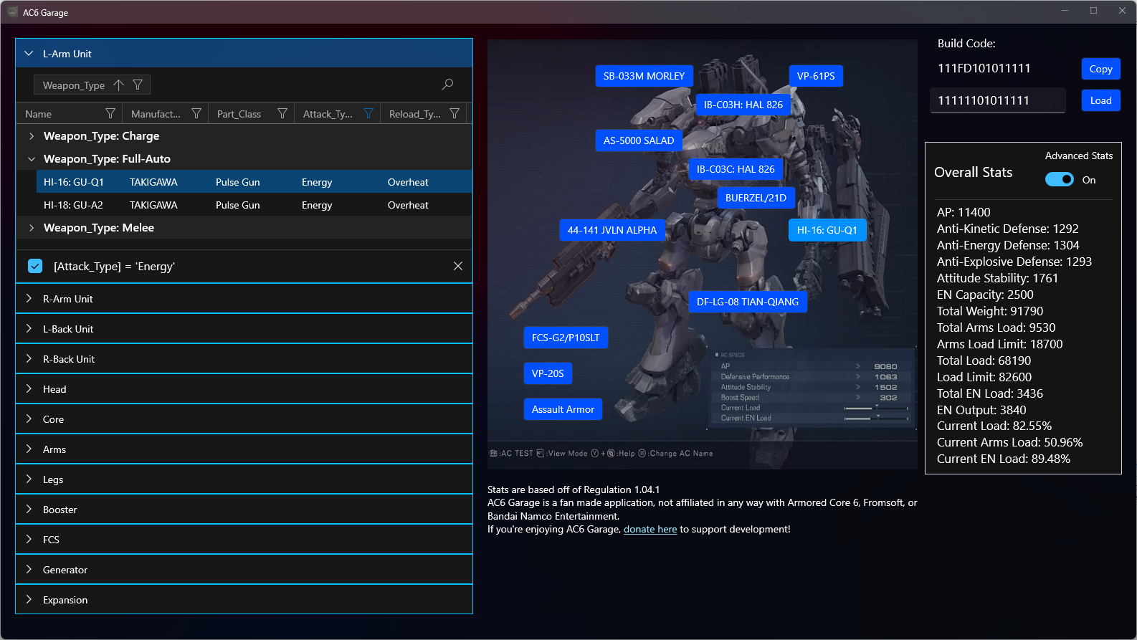This screenshot has height=640, width=1137.
Task: Click the Manufacturer column filter icon
Action: tap(196, 114)
